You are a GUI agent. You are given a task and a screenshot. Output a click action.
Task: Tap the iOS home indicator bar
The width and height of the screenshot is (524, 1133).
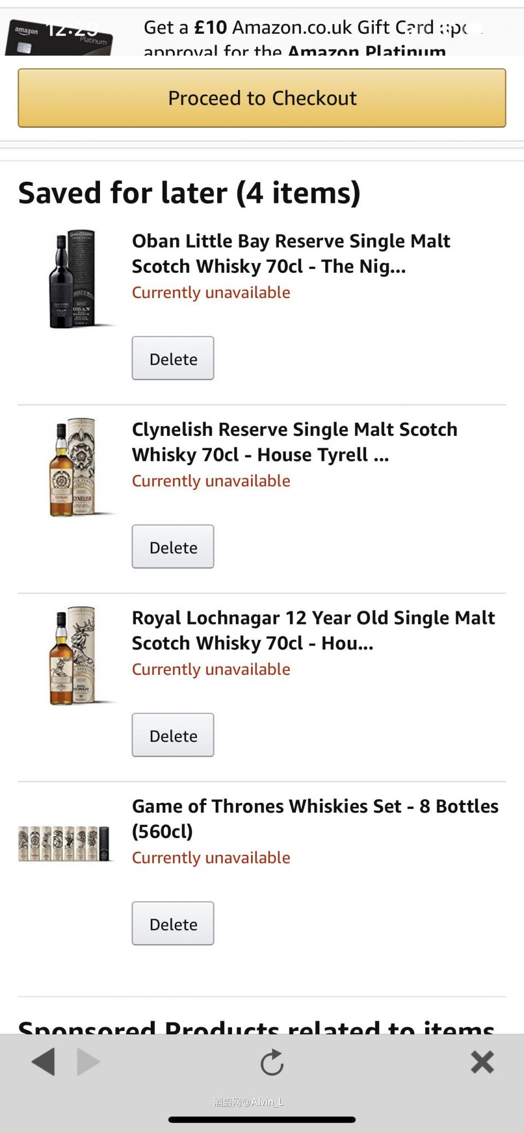[262, 1120]
